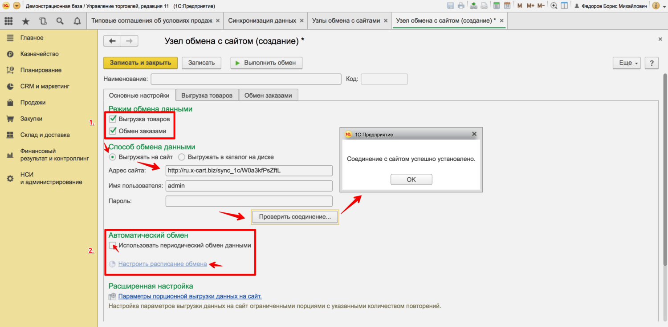Click Проверить соединение button
Image resolution: width=668 pixels, height=327 pixels.
point(295,217)
